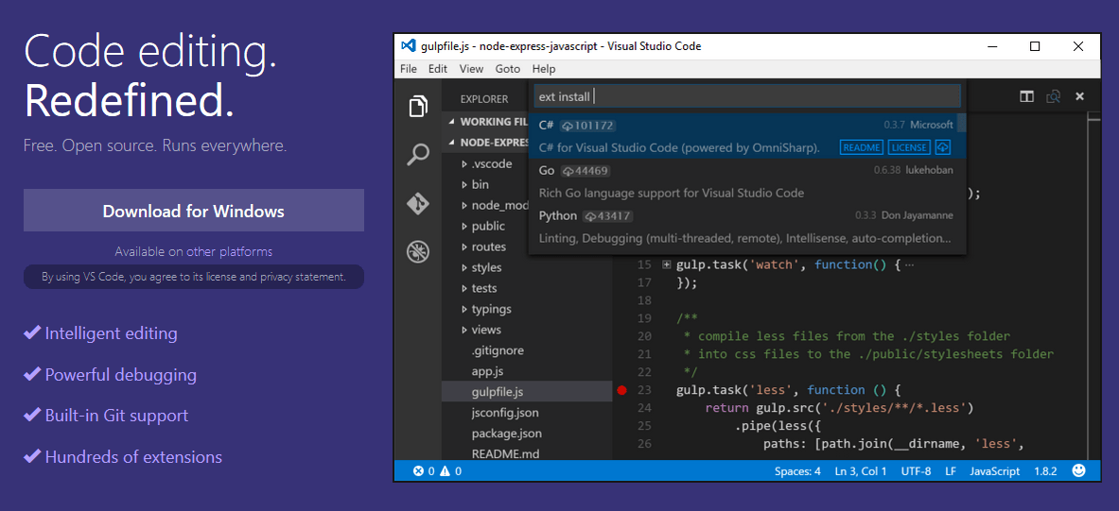1119x511 pixels.
Task: Click Spaces: 4 indentation in status bar
Action: pos(797,471)
